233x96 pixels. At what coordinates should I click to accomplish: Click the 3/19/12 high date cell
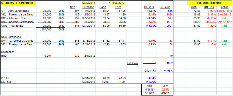tap(149, 93)
